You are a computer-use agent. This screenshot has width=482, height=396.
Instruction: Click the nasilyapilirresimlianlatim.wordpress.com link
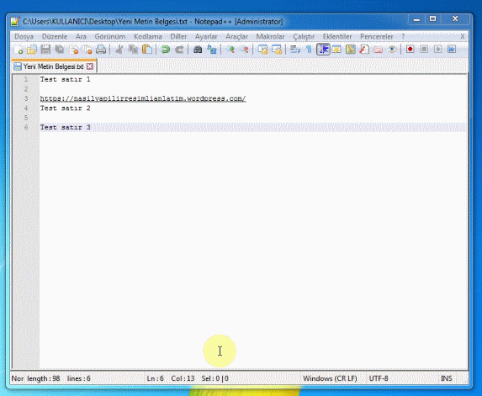pyautogui.click(x=143, y=98)
